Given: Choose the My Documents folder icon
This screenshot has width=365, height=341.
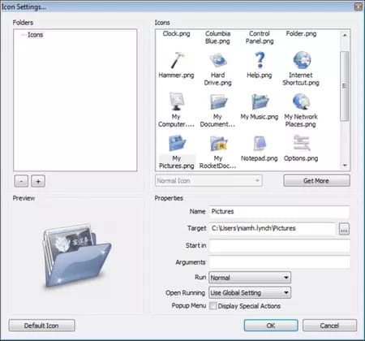Looking at the screenshot, I should point(218,110).
